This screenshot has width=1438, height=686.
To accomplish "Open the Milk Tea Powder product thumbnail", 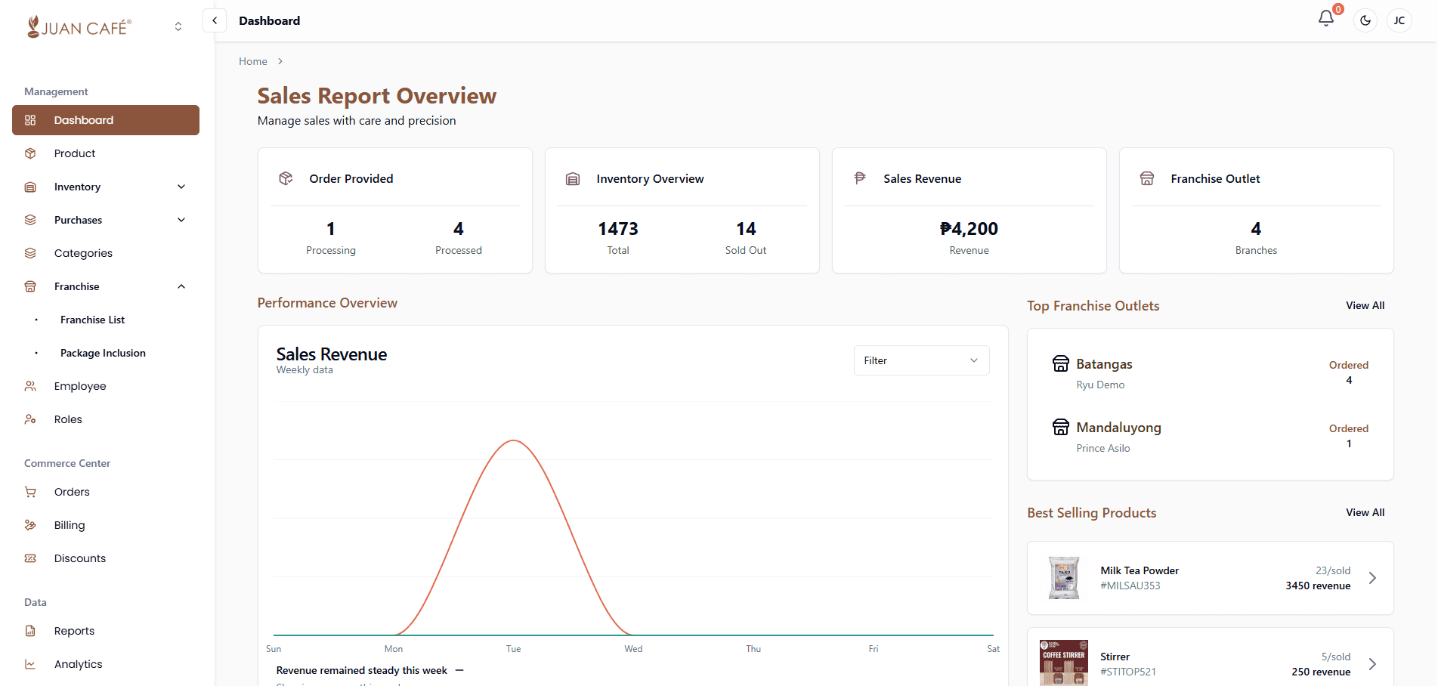I will [x=1064, y=578].
